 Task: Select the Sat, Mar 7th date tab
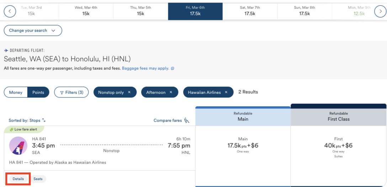point(250,11)
